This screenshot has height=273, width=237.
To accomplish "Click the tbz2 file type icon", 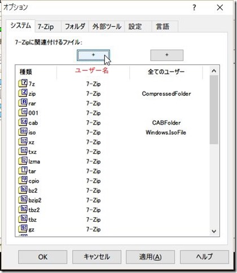I will click(x=23, y=209).
